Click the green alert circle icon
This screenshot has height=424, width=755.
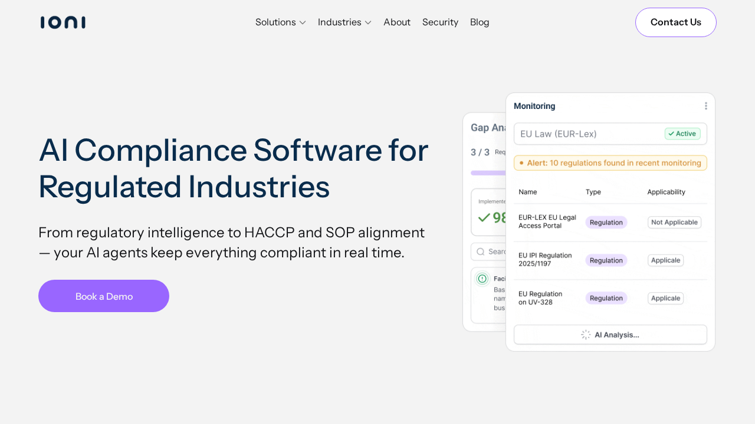482,279
